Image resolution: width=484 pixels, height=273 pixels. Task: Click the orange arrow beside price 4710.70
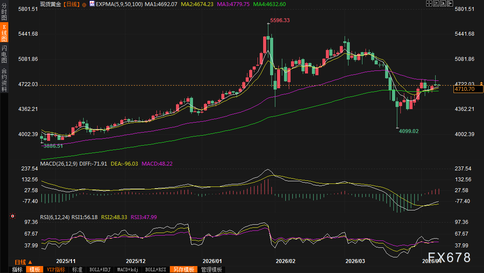coord(481,83)
